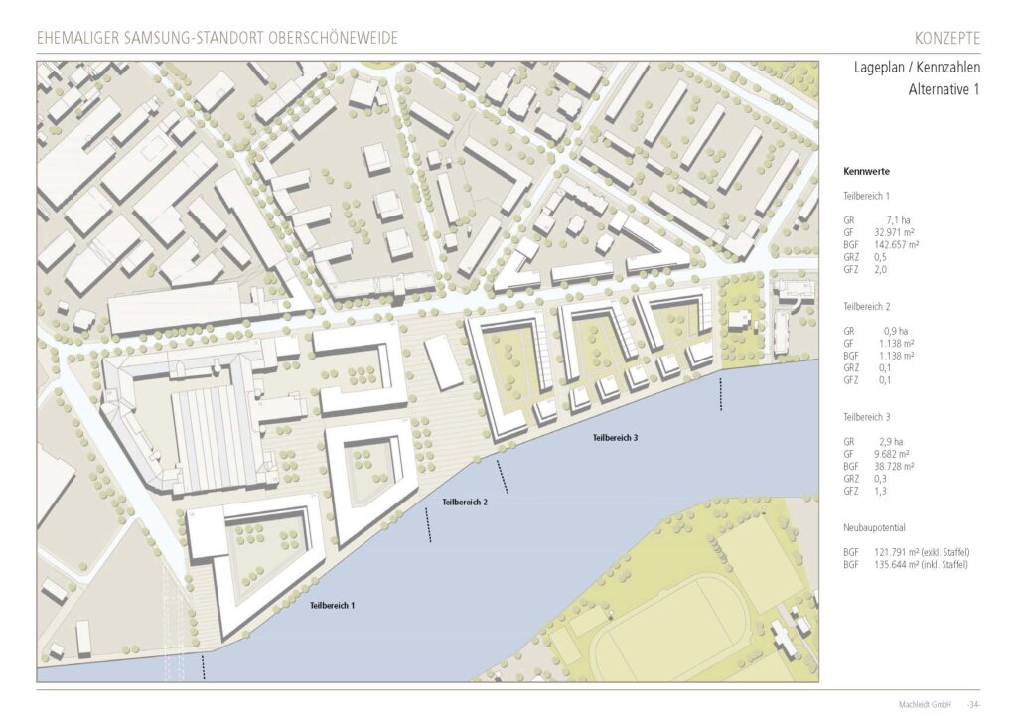Viewport: 1017px width, 719px height.
Task: Click the 'Teilbereich 2' heading in the Kennwerte list
Action: pyautogui.click(x=867, y=306)
